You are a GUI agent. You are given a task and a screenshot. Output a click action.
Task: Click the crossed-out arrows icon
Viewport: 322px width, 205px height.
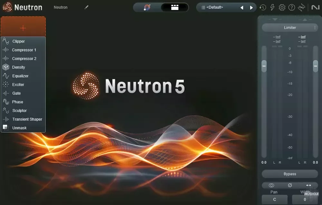tap(301, 8)
